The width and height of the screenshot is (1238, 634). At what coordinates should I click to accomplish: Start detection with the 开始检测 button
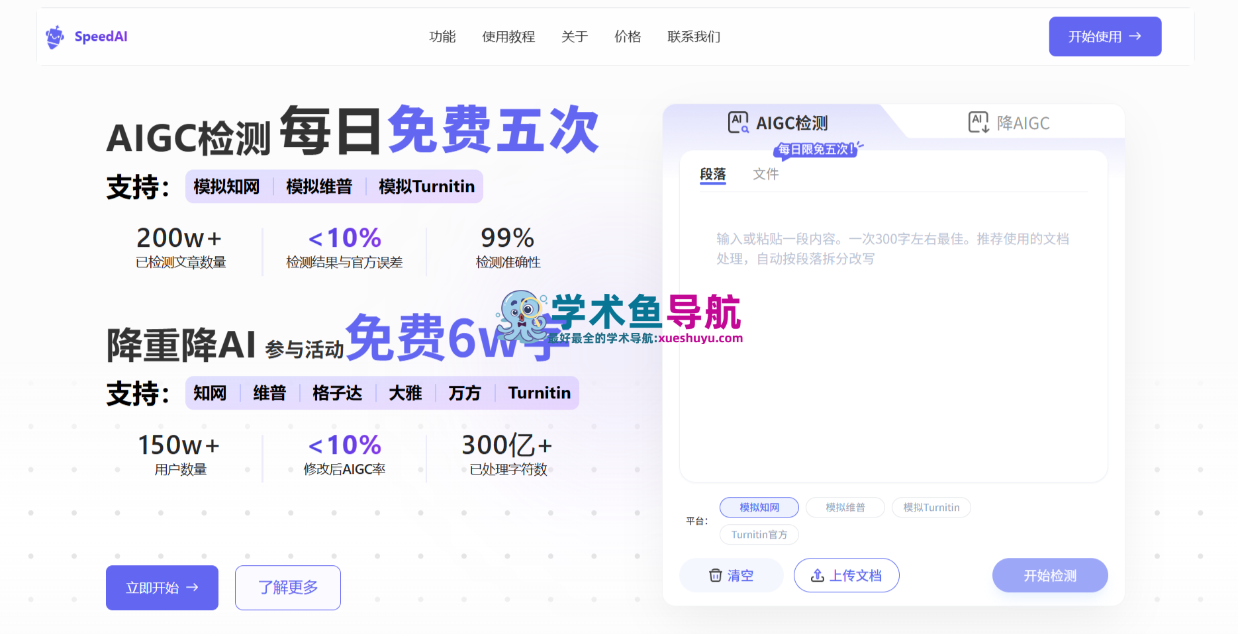click(1050, 575)
